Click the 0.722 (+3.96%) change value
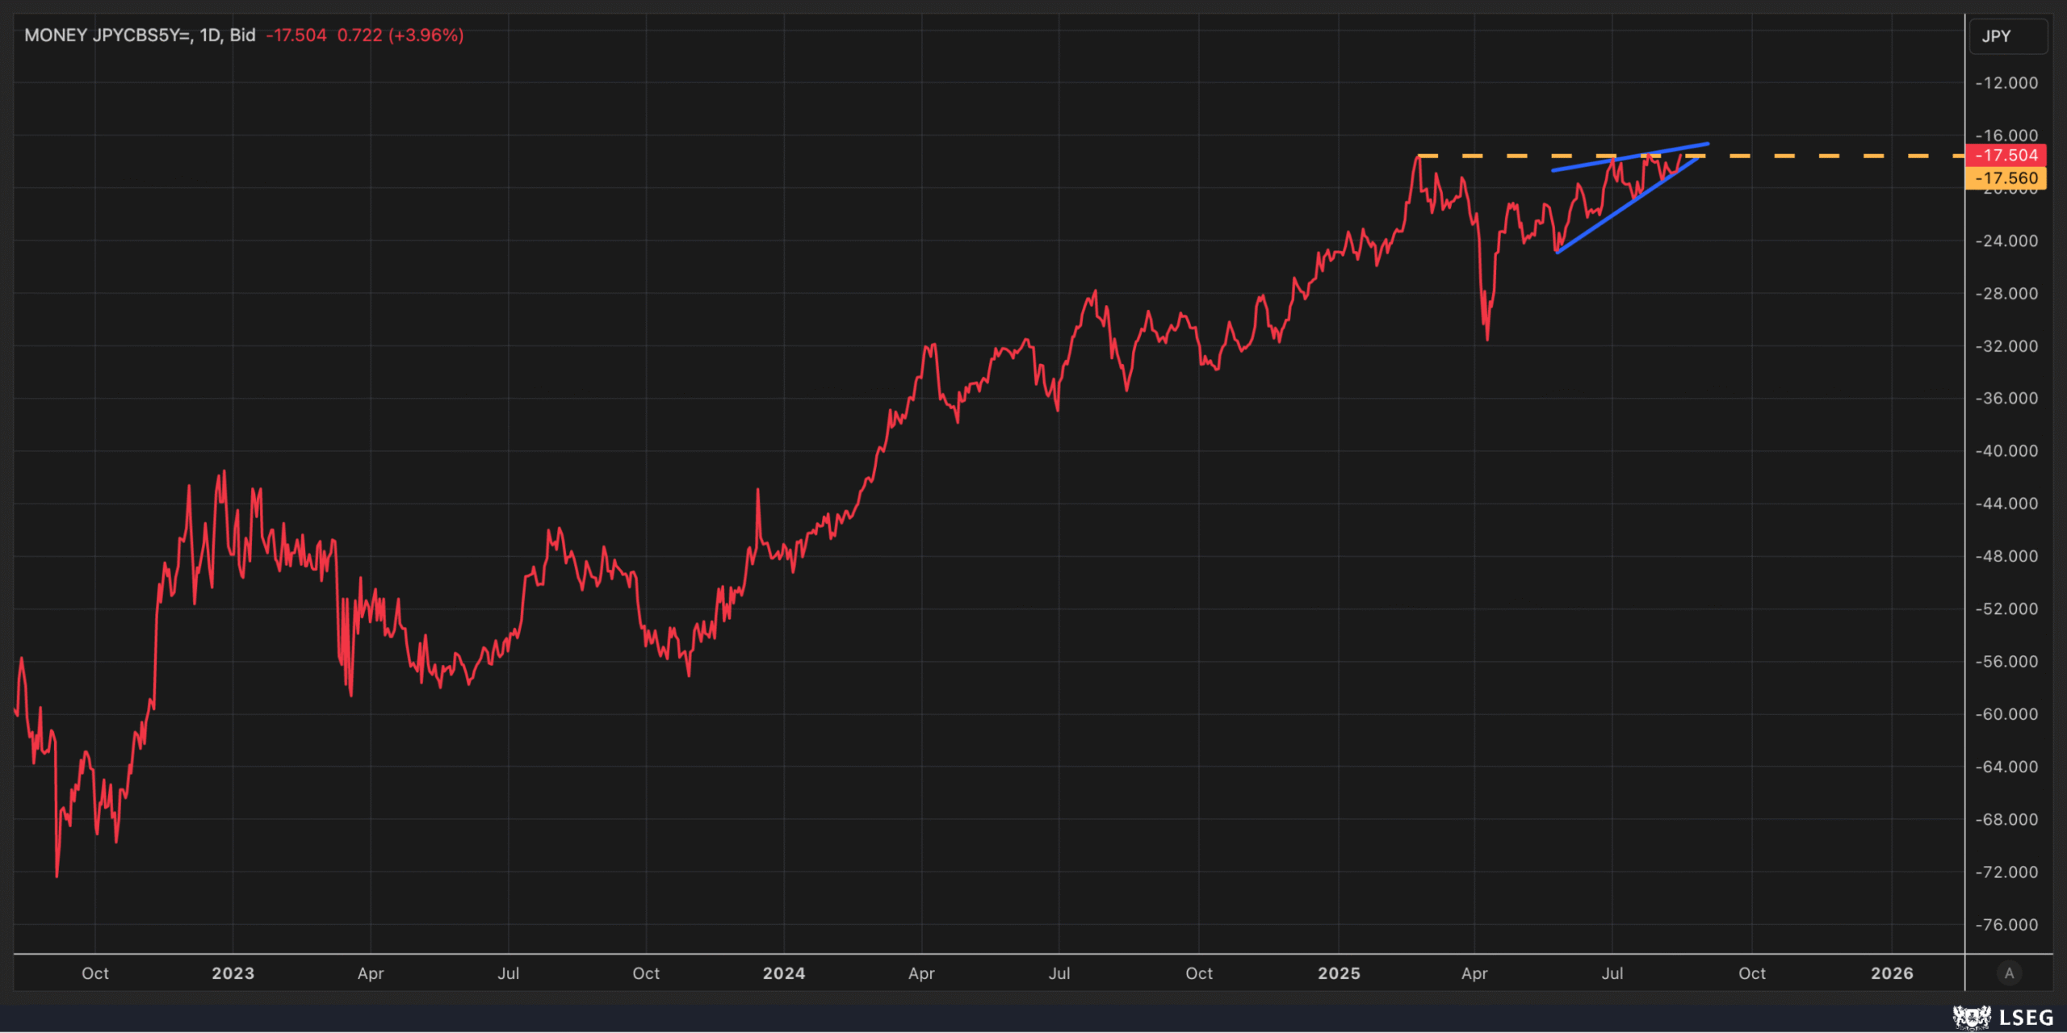Viewport: 2067px width, 1033px height. 400,36
